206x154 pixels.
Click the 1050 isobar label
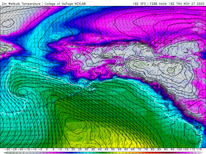[x=159, y=54]
